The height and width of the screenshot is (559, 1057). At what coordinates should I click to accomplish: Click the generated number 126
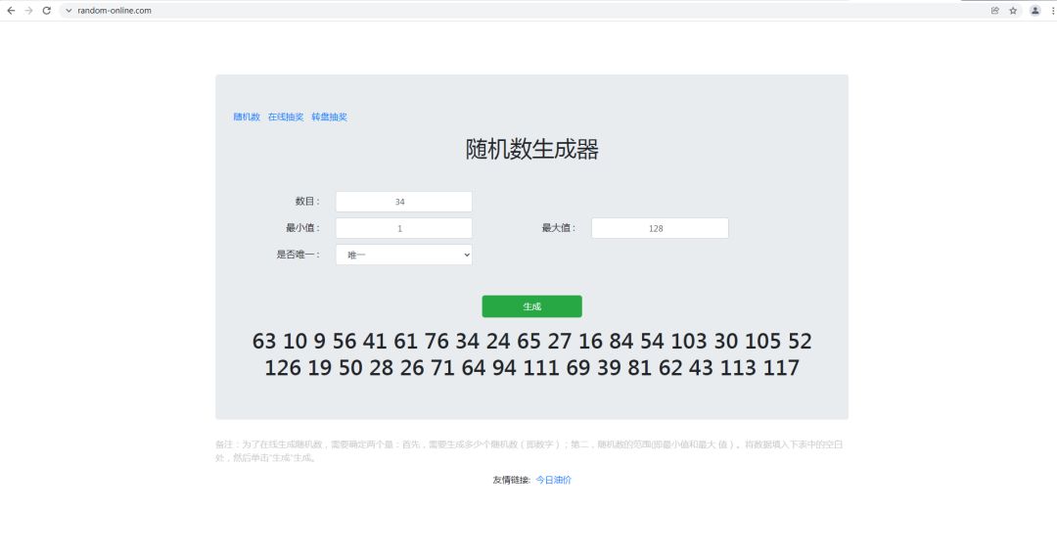283,368
